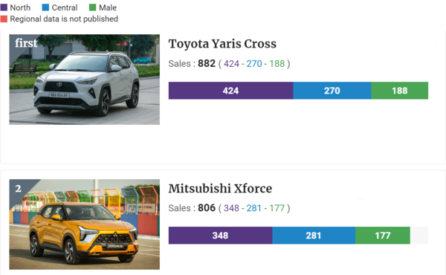
Task: Click the rank 2 badge on Mitsubishi photo
Action: pos(18,188)
